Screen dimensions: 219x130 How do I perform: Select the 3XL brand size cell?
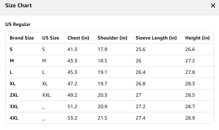pos(14,106)
